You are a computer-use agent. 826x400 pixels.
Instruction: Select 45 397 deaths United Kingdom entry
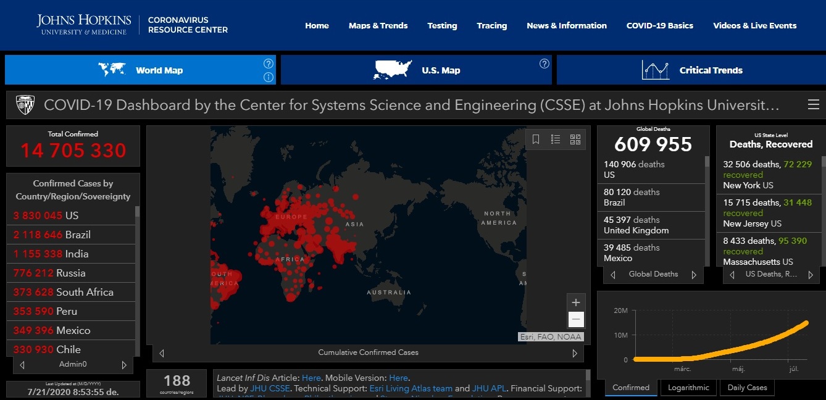click(x=651, y=225)
